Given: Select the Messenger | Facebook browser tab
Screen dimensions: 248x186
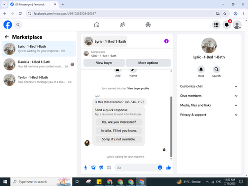Looking at the screenshot, I should 33,4.
